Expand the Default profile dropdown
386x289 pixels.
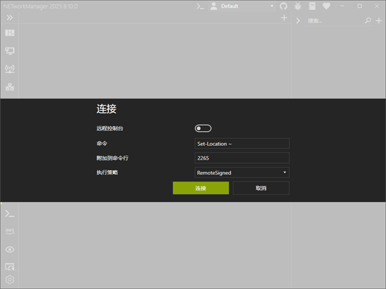(243, 6)
